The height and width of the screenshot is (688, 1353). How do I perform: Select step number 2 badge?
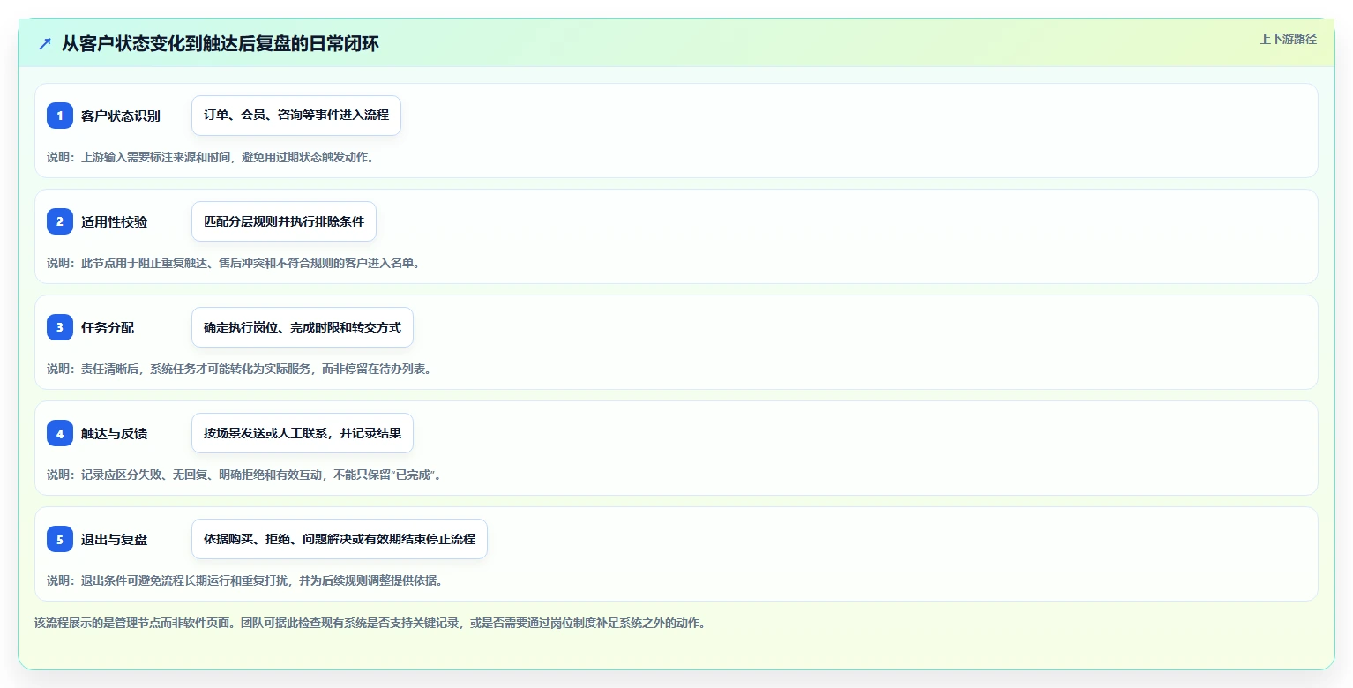point(60,221)
